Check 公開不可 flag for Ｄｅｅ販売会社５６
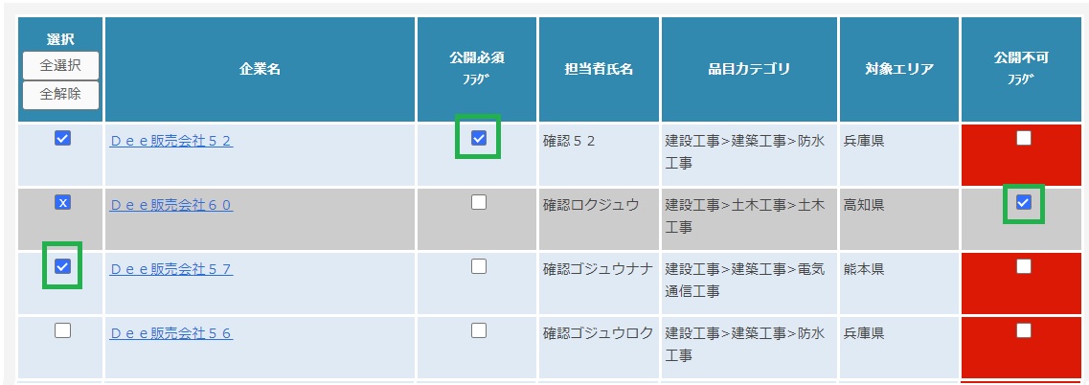 (x=1024, y=330)
